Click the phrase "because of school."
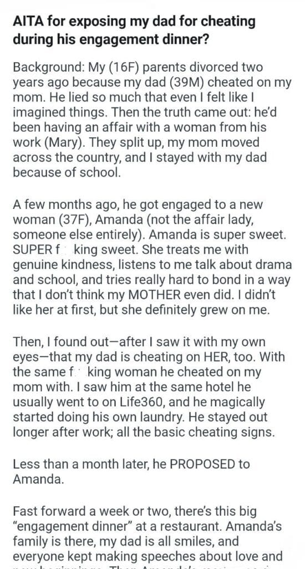The image size is (305, 569). click(x=67, y=172)
